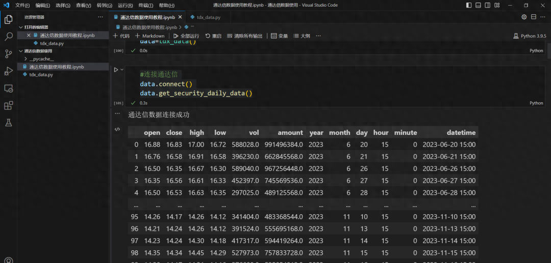
Task: Open the Search view in the activity bar
Action: pyautogui.click(x=9, y=37)
